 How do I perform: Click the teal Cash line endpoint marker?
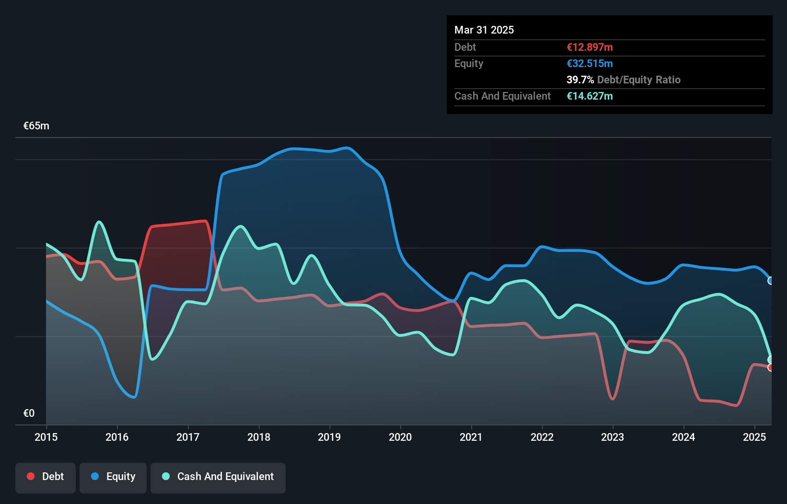pyautogui.click(x=770, y=360)
